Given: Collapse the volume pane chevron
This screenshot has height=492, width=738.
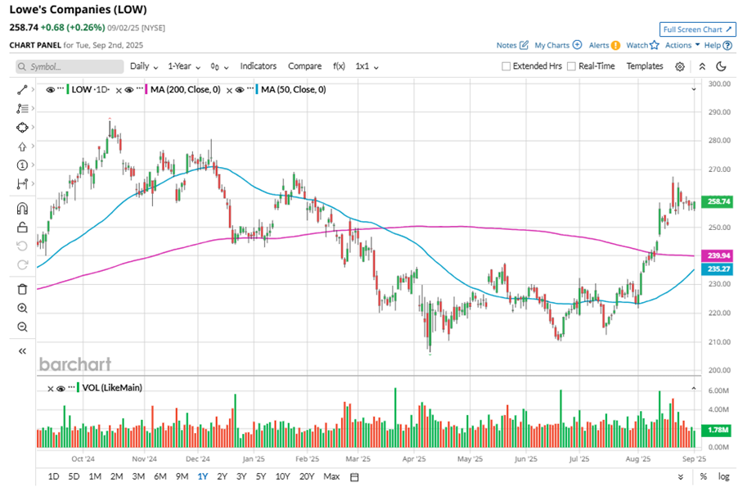Looking at the screenshot, I should (x=693, y=388).
